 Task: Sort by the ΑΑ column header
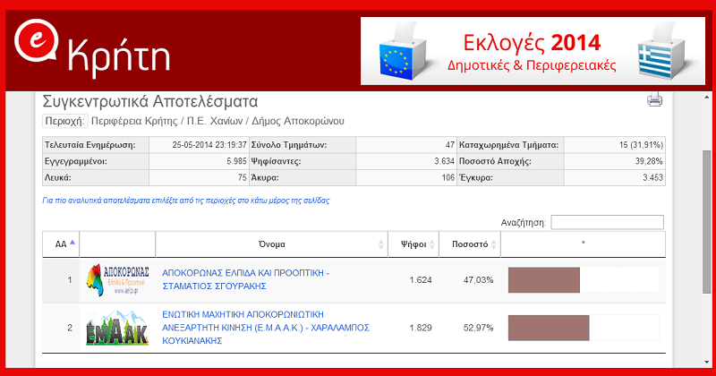coord(61,244)
